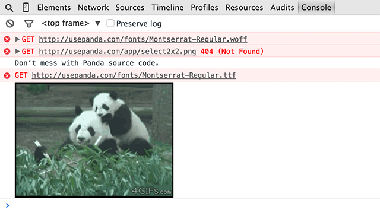Click the console input prompt

tap(190, 205)
